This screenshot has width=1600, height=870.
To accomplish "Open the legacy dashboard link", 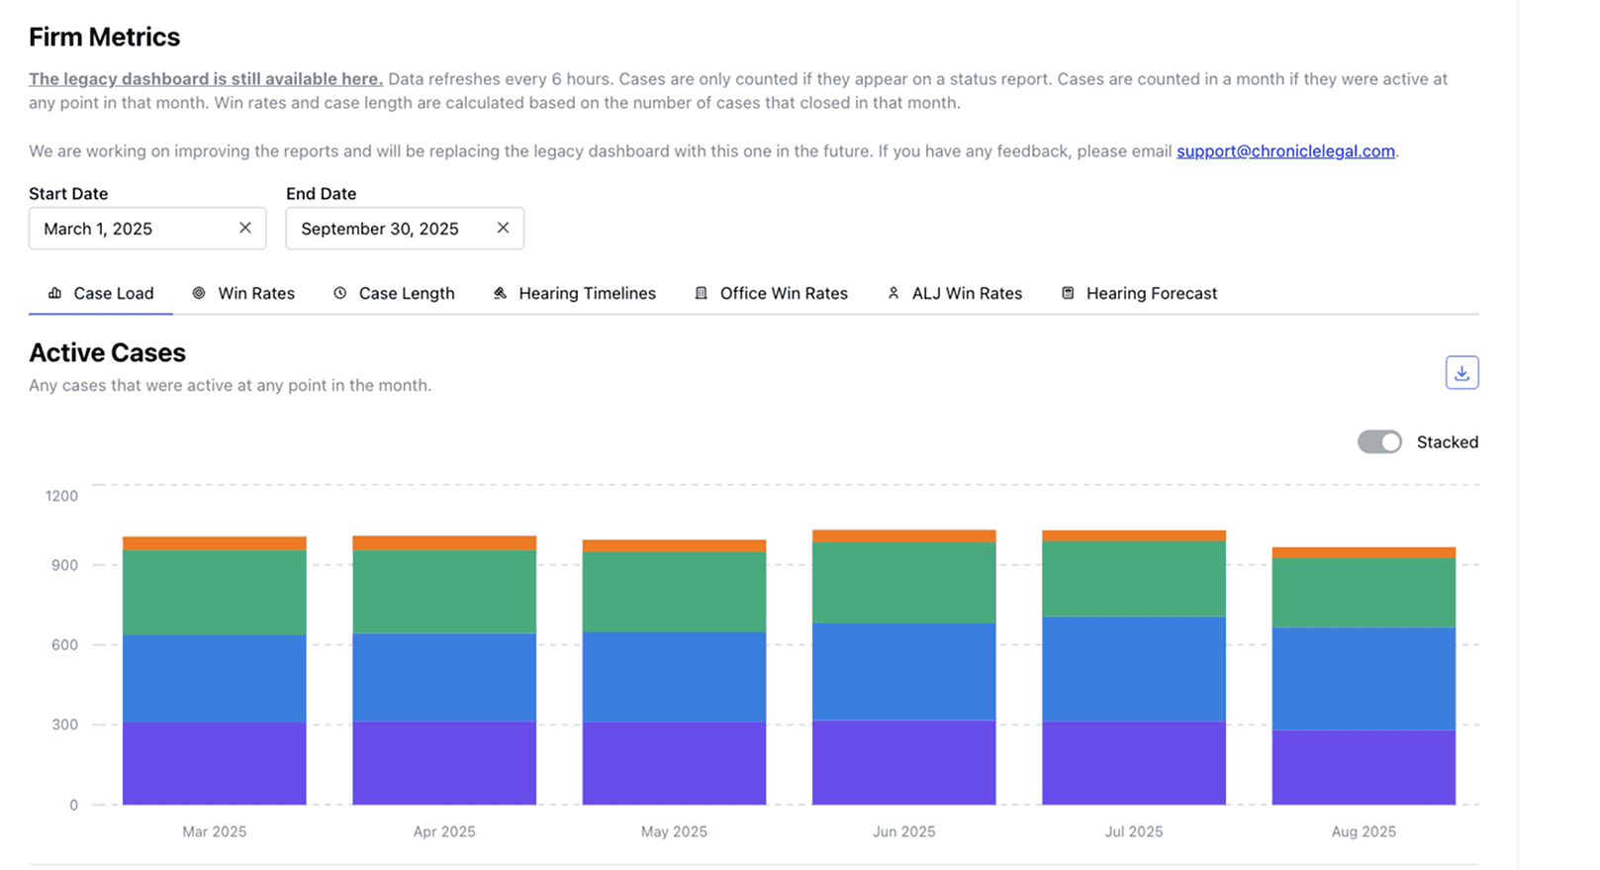I will [x=206, y=79].
